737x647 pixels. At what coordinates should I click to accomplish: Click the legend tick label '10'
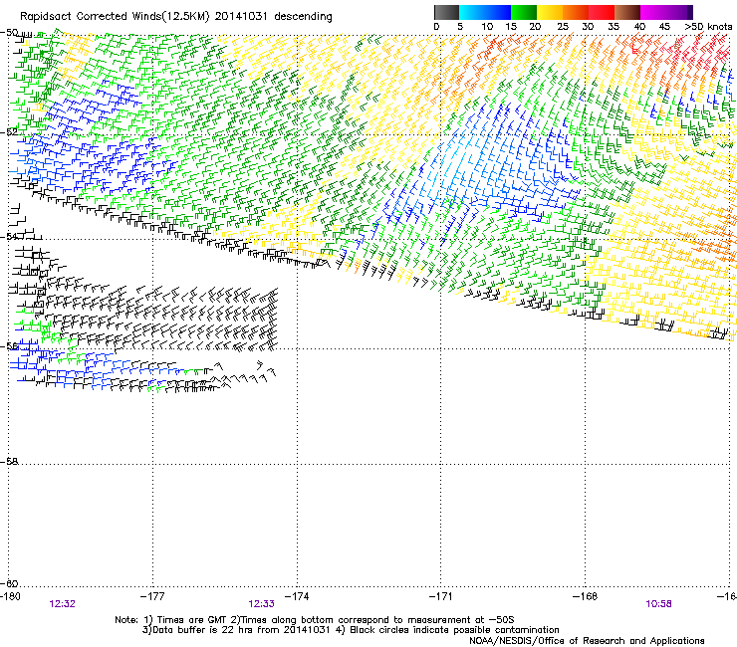(x=487, y=27)
